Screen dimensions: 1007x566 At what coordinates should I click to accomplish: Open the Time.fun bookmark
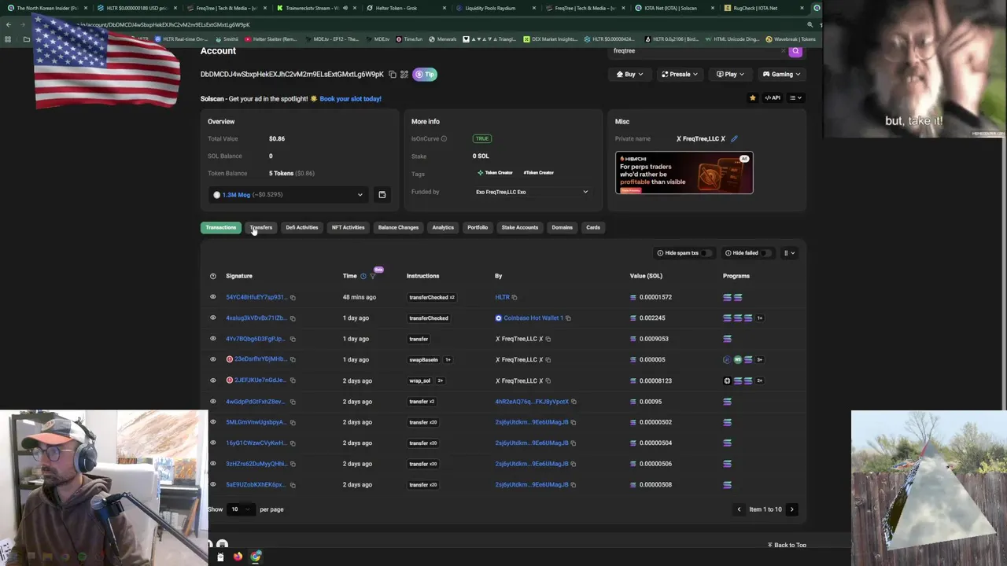coord(409,39)
